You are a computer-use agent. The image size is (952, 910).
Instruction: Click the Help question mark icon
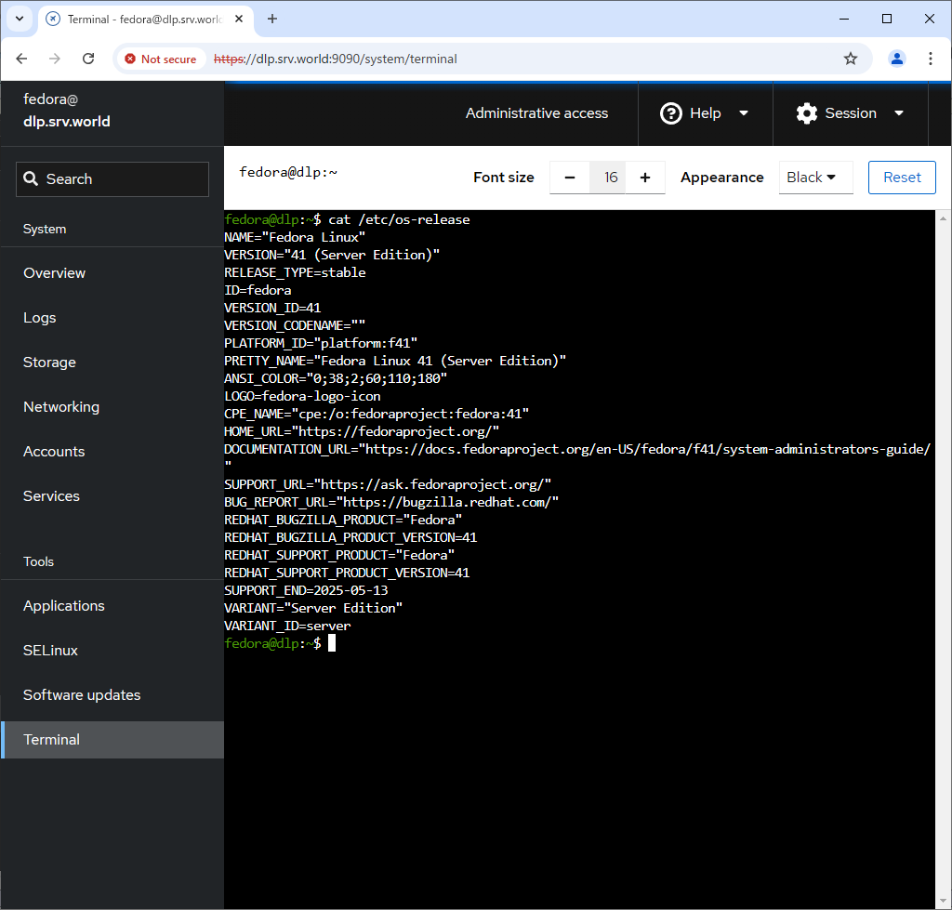(671, 113)
